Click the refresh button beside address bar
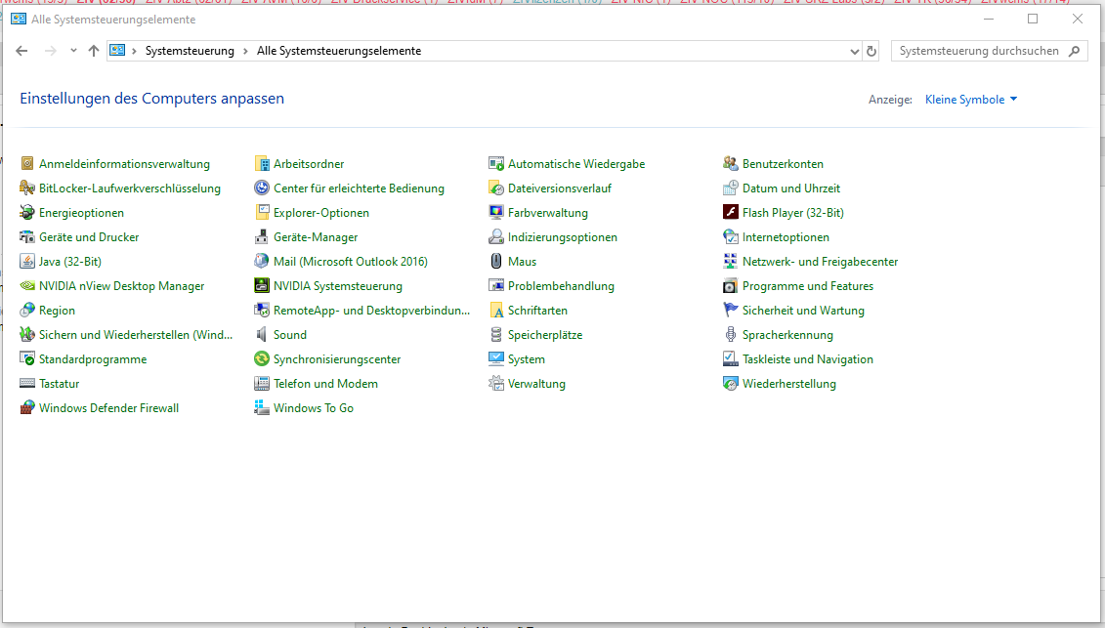Viewport: 1105px width, 628px height. [871, 51]
